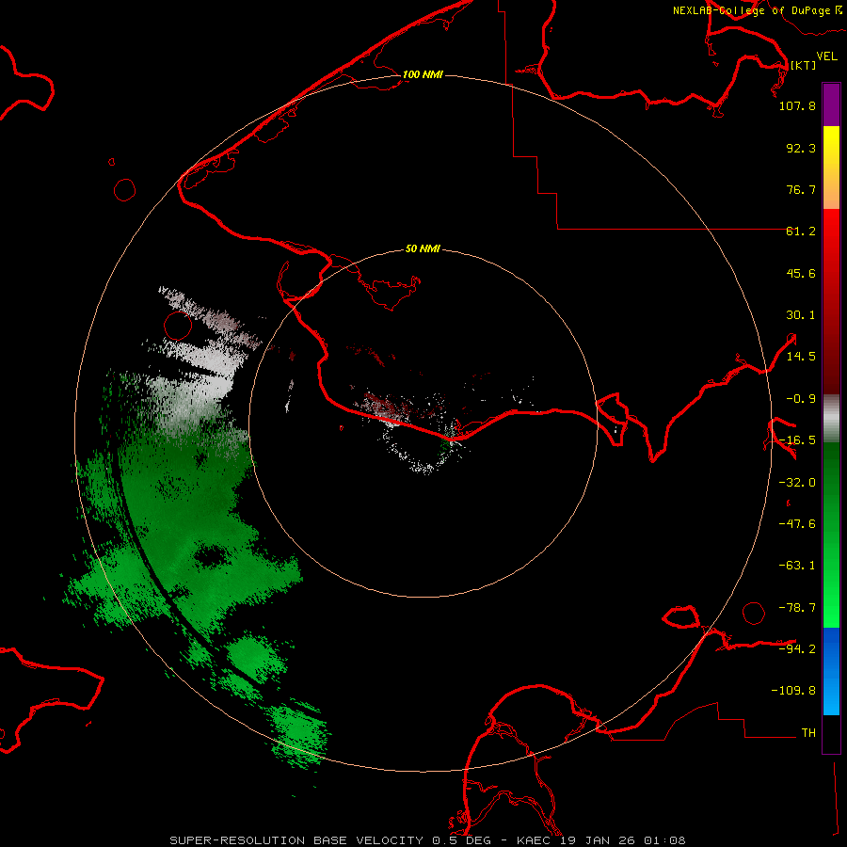This screenshot has height=847, width=847.
Task: Click the [KT] units label
Action: [x=804, y=65]
